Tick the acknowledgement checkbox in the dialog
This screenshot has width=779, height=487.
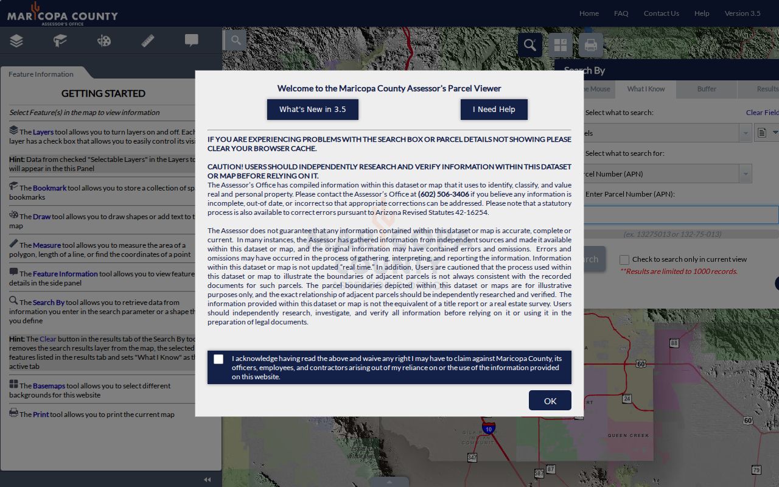[x=218, y=359]
